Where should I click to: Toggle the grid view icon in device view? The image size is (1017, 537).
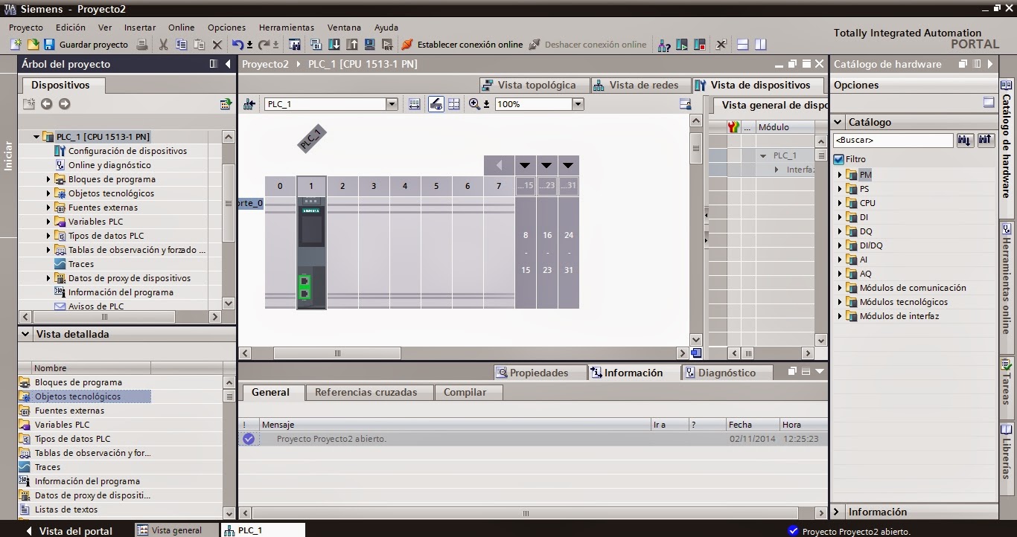tap(454, 103)
